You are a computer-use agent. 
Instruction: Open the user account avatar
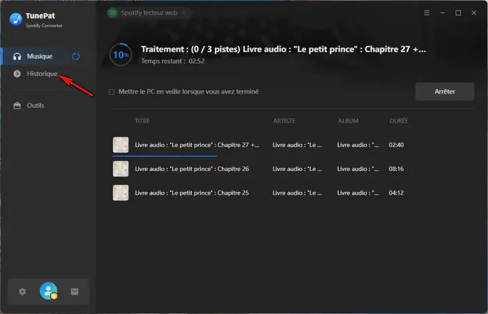click(48, 292)
